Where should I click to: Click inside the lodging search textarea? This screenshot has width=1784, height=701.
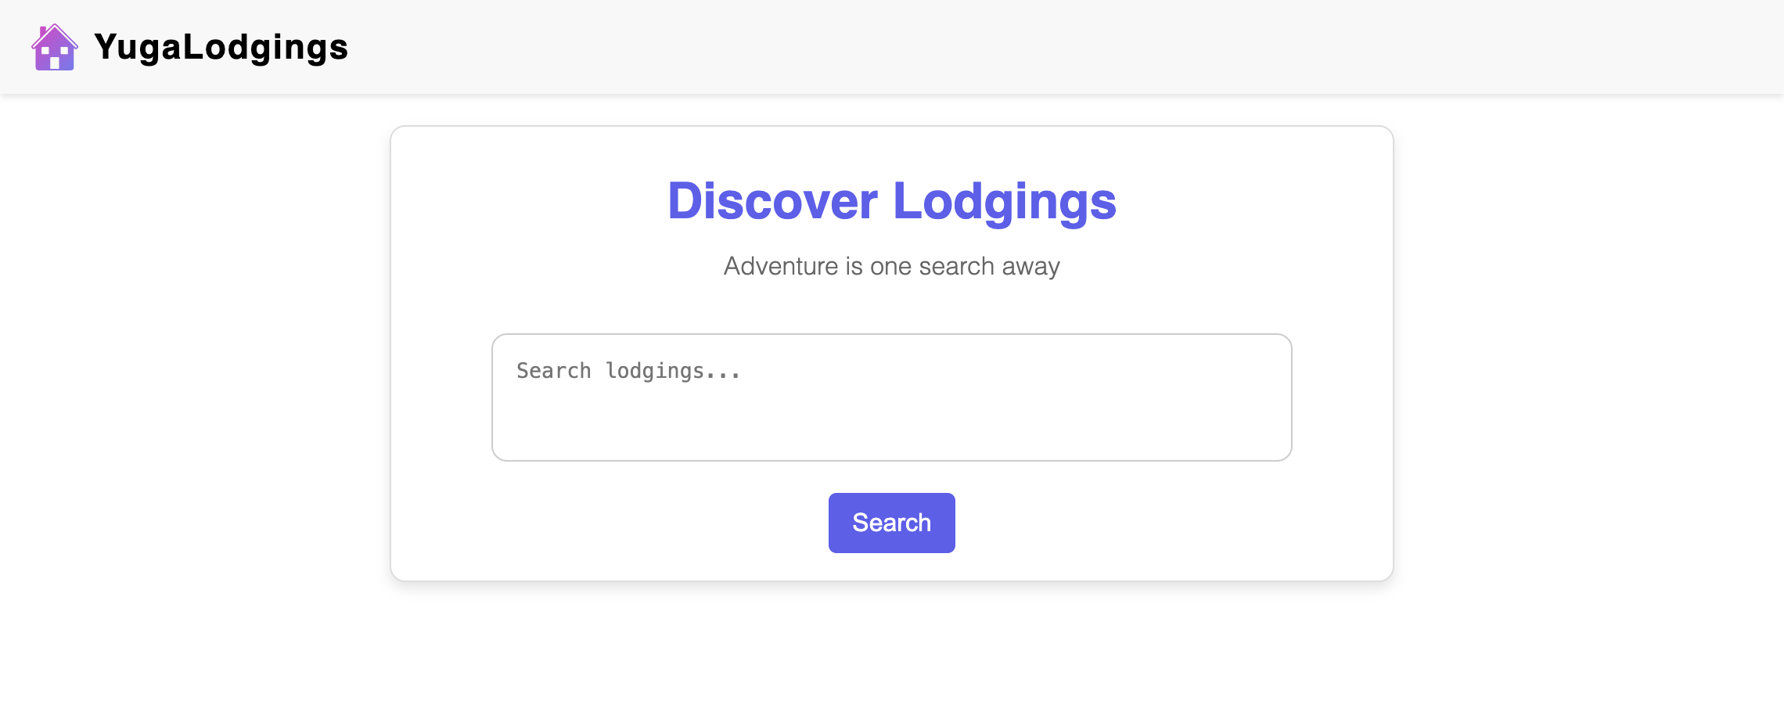[x=891, y=395]
